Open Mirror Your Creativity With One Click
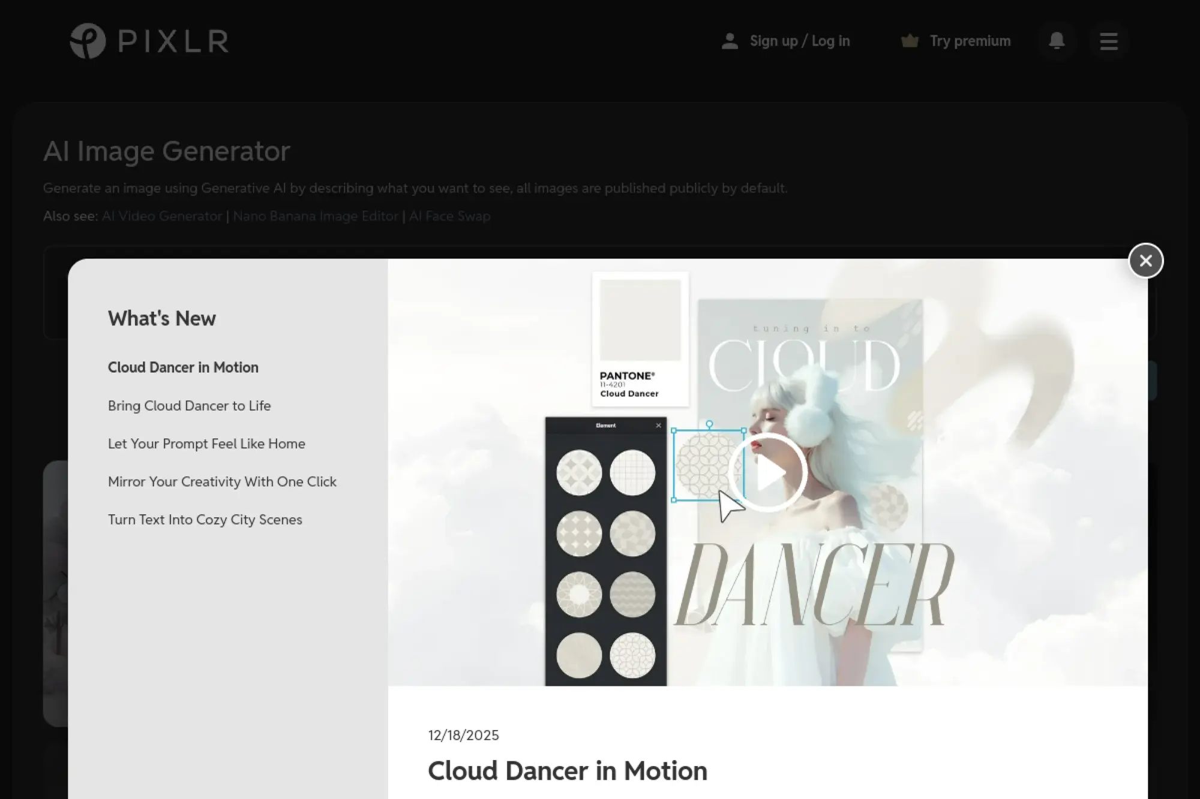 222,482
